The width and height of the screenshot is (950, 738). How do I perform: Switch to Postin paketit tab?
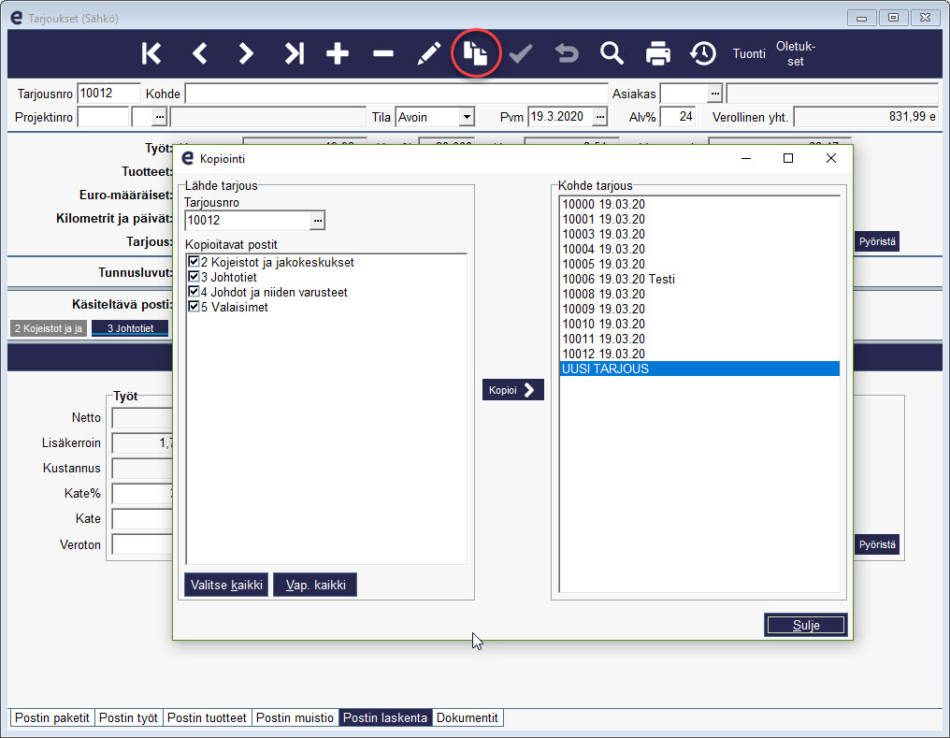[x=52, y=718]
